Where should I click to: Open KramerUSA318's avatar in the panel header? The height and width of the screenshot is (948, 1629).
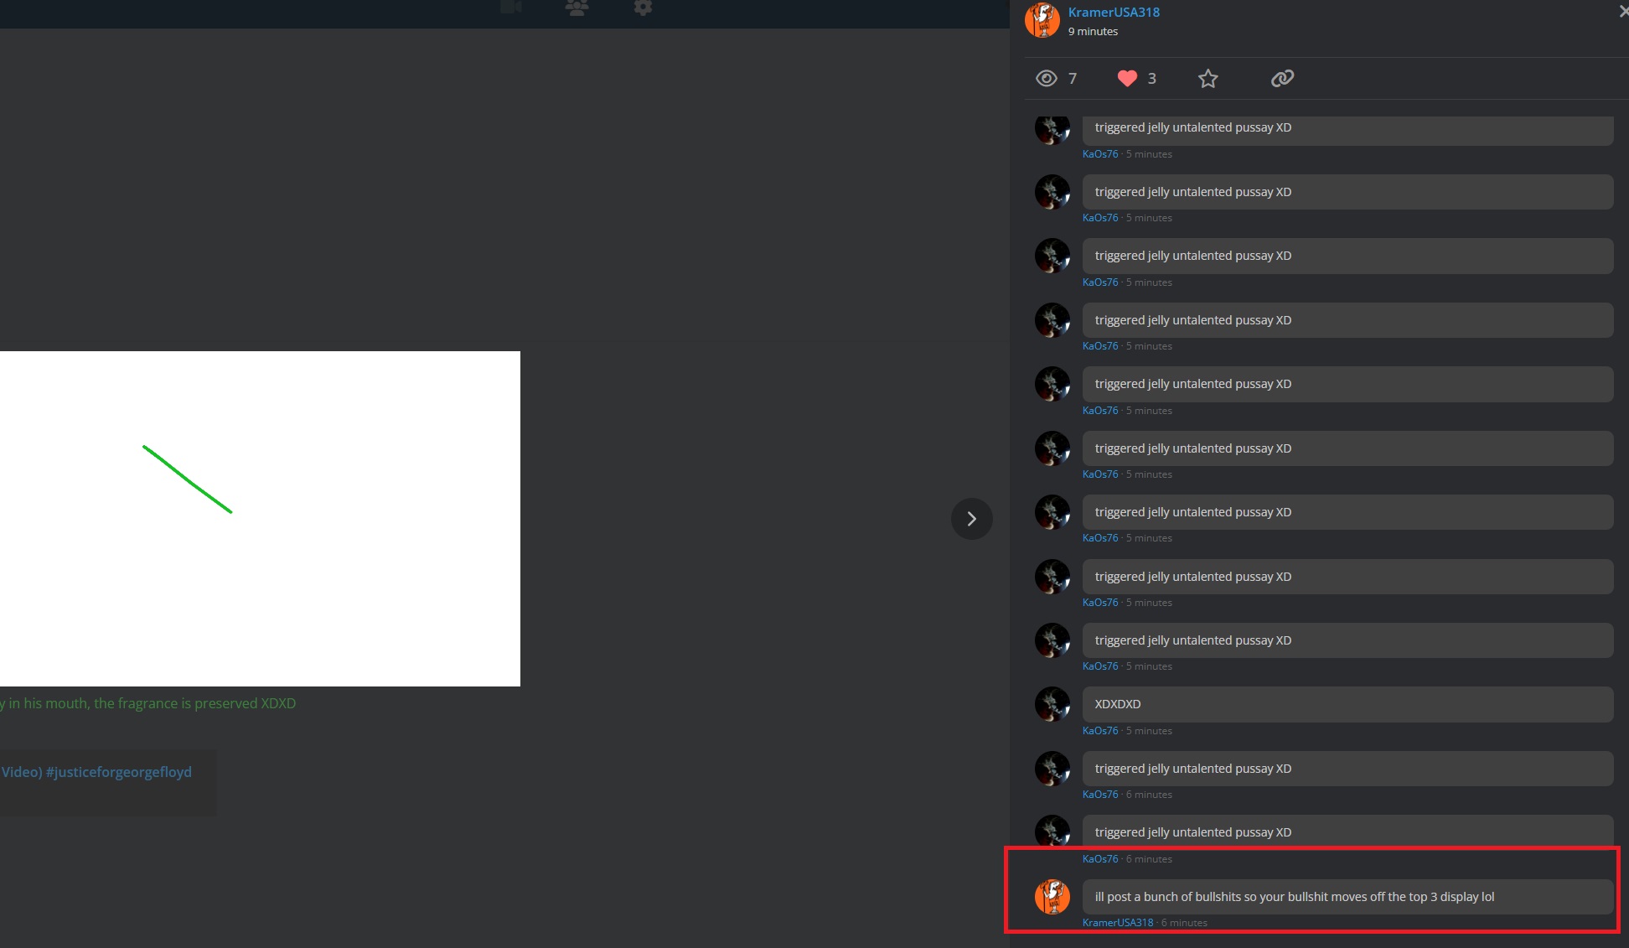[1042, 20]
